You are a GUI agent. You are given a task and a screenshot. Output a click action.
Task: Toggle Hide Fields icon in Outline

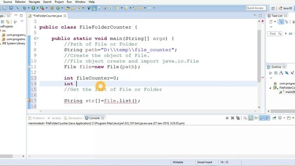[x=287, y=73]
